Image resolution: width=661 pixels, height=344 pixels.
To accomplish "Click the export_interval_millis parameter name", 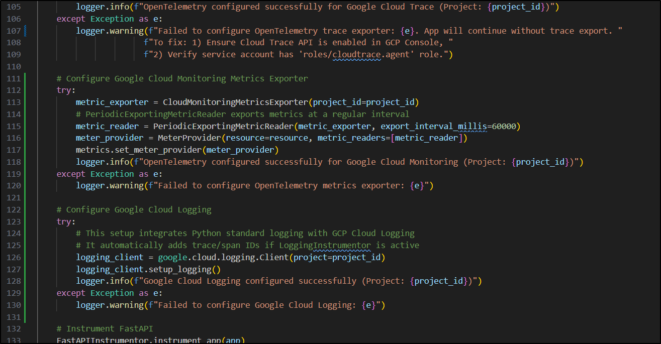I will pyautogui.click(x=433, y=126).
